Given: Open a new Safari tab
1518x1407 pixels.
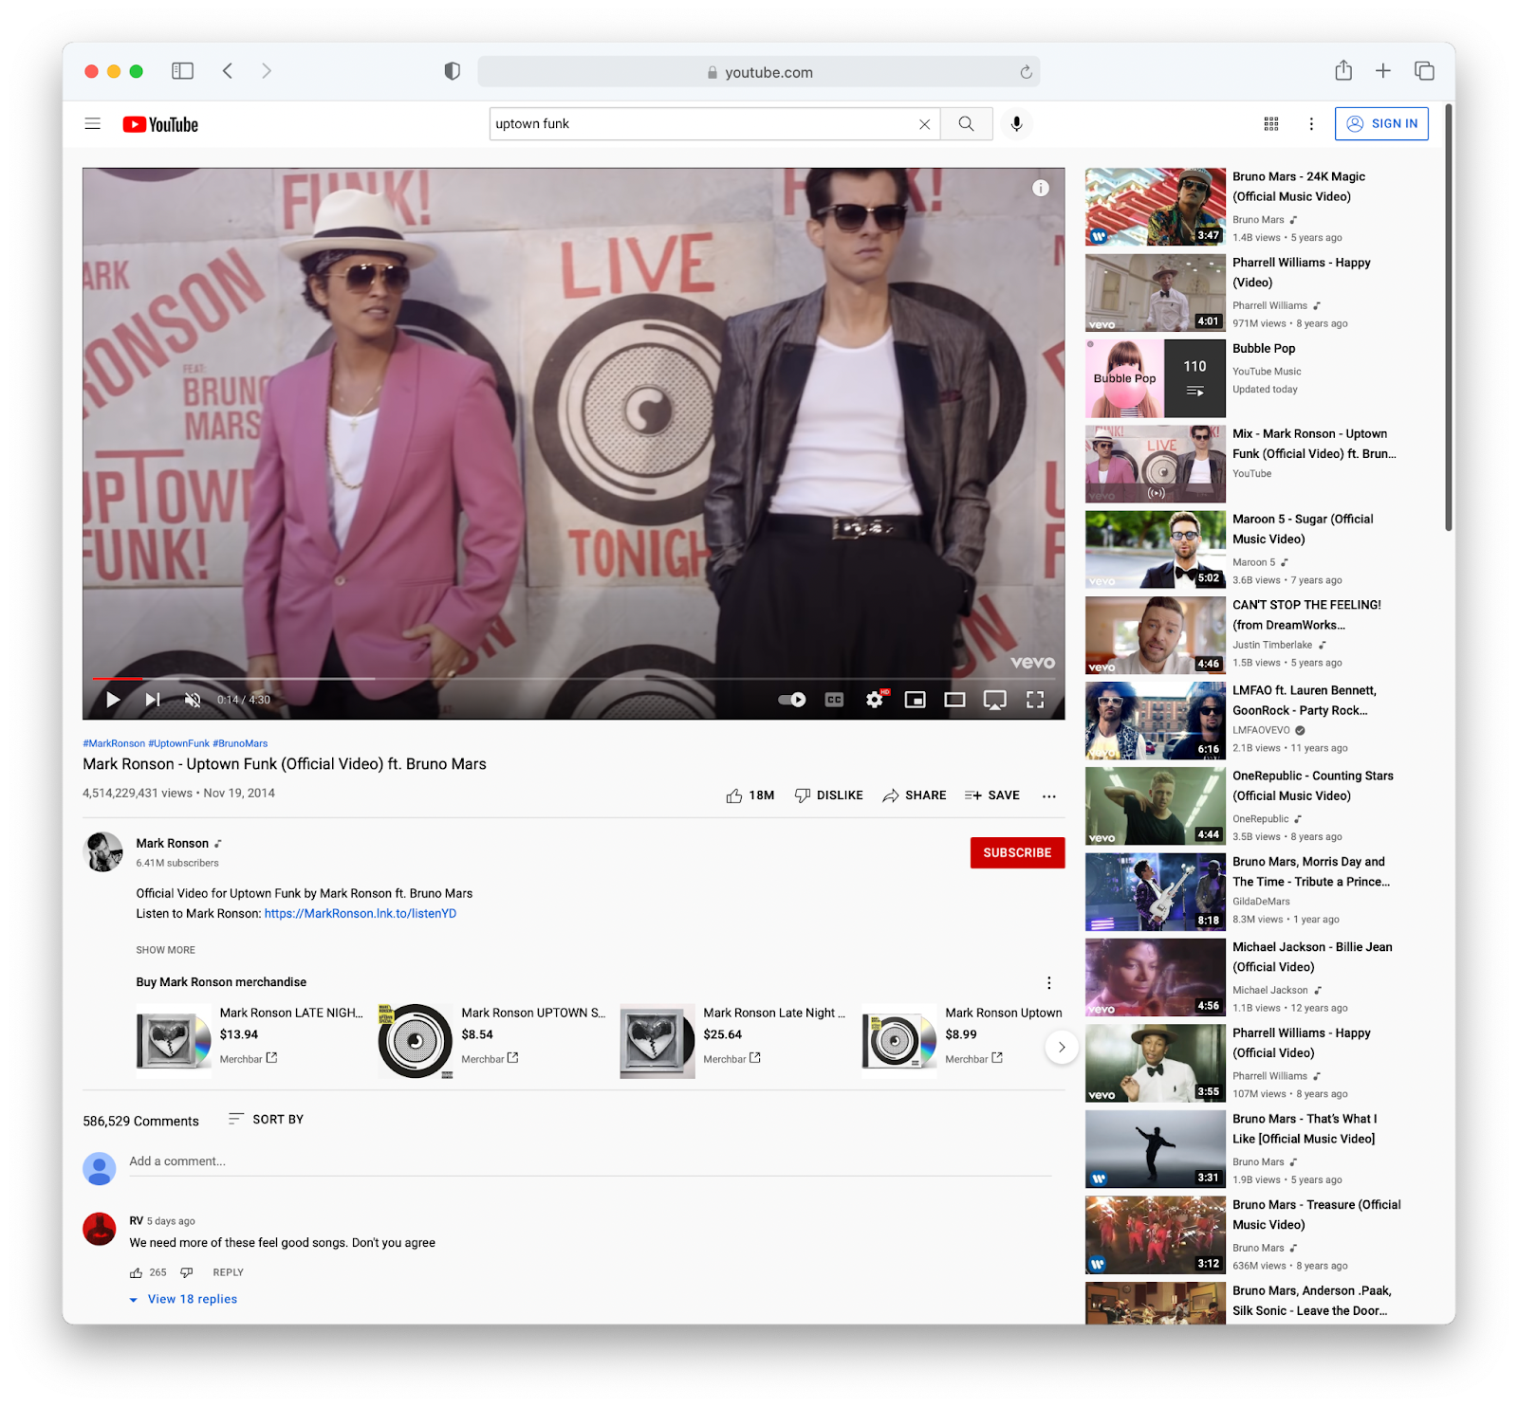Looking at the screenshot, I should coord(1383,71).
